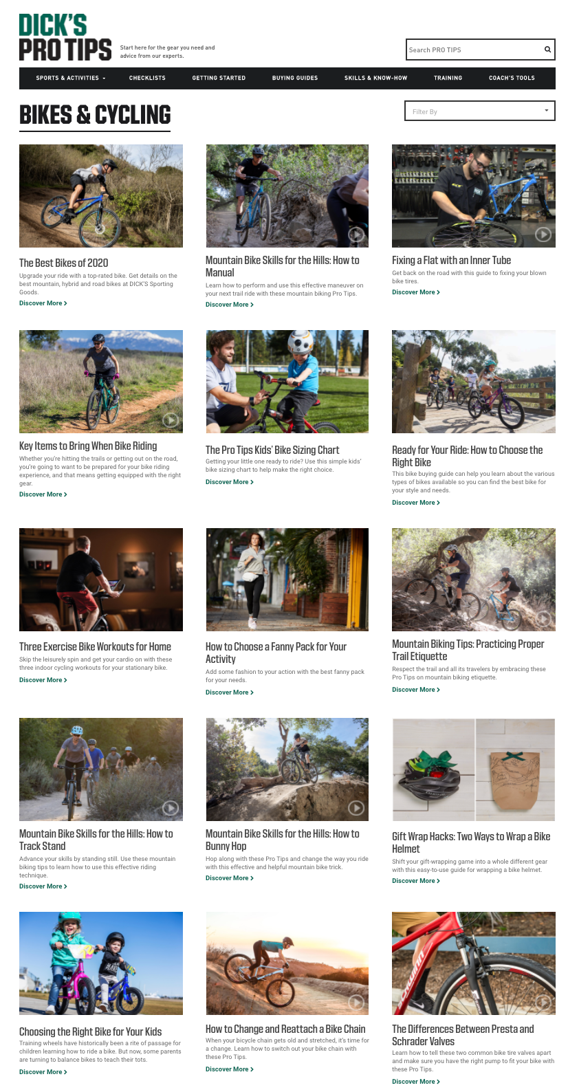Click Discover More under Fanny Pack article
Viewport: 568px width, 1092px height.
(x=230, y=692)
